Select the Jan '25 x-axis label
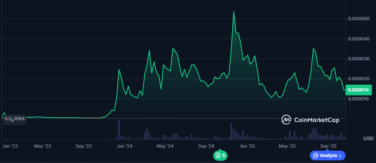376x163 pixels. click(x=247, y=145)
